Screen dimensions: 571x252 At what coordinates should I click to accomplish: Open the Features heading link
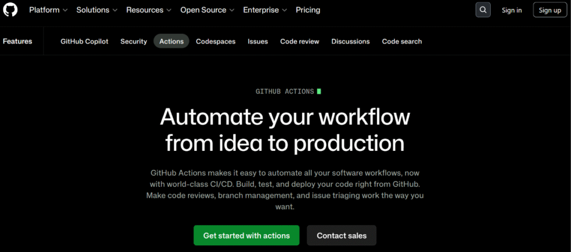pos(17,41)
